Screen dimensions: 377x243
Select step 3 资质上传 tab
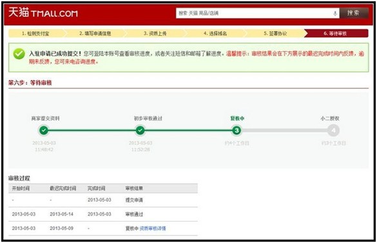click(x=155, y=34)
